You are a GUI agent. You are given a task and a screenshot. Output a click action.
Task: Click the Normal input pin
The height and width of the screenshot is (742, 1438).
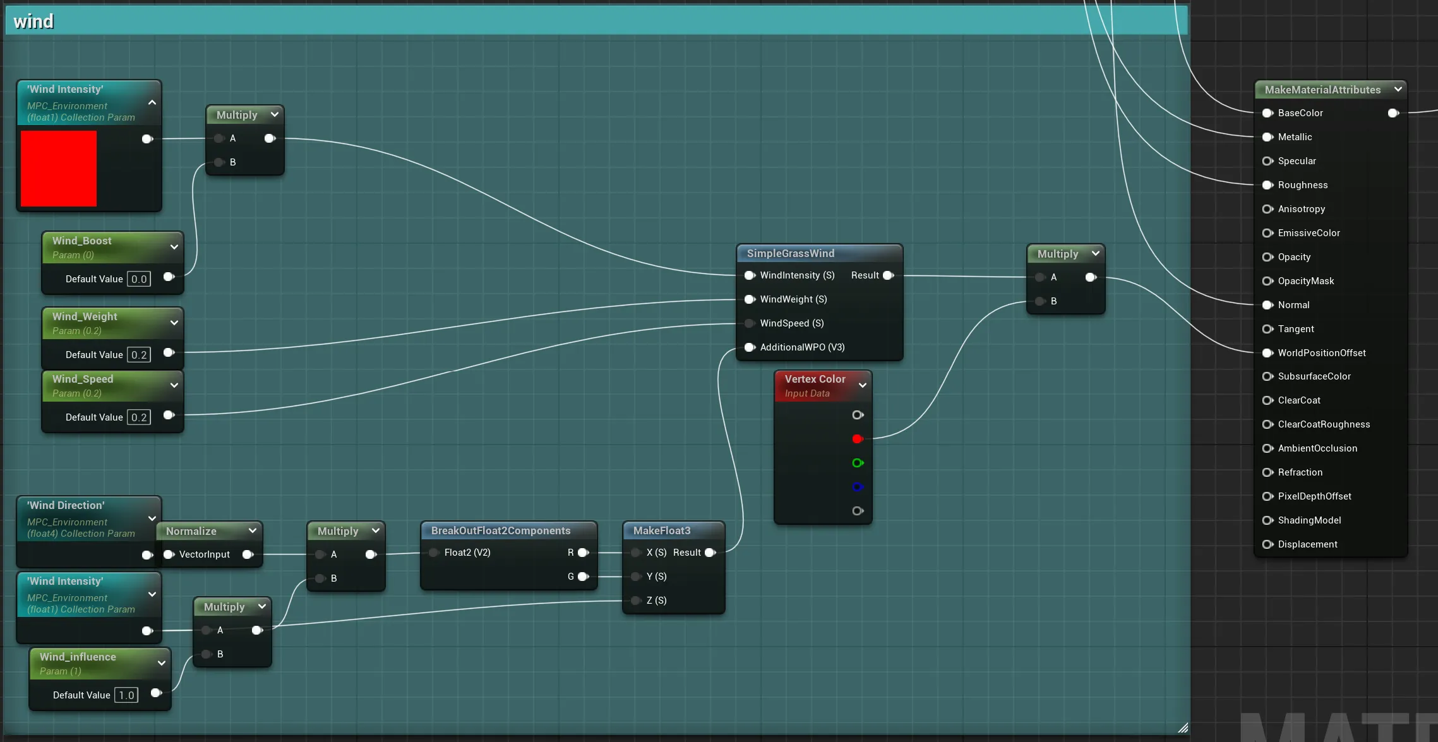click(x=1267, y=305)
